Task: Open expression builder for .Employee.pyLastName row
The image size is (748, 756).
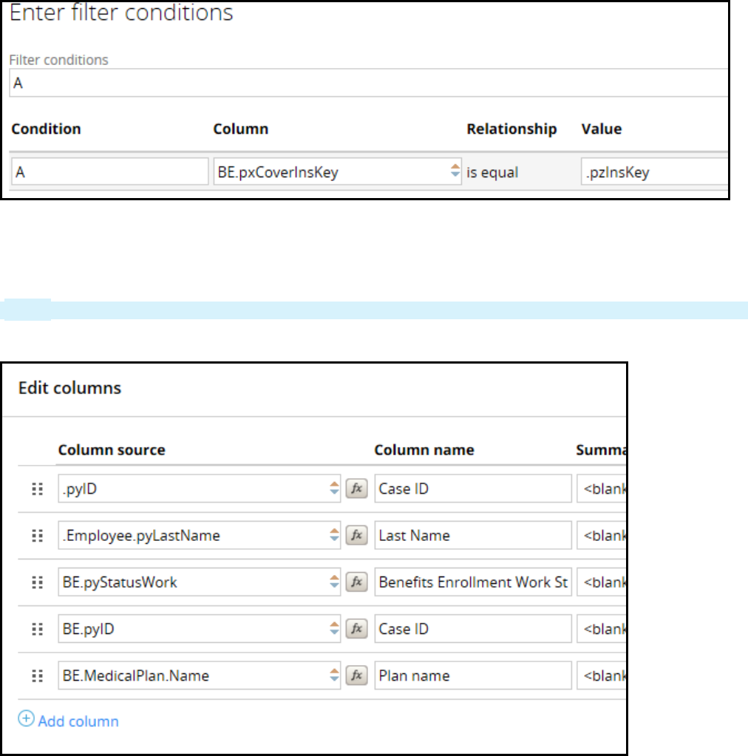Action: pyautogui.click(x=356, y=536)
